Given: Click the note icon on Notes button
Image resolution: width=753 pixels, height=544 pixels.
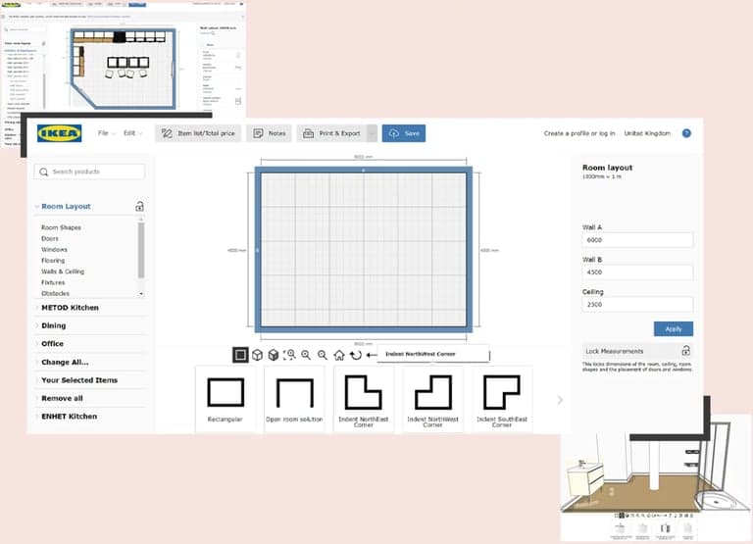Looking at the screenshot, I should [258, 133].
